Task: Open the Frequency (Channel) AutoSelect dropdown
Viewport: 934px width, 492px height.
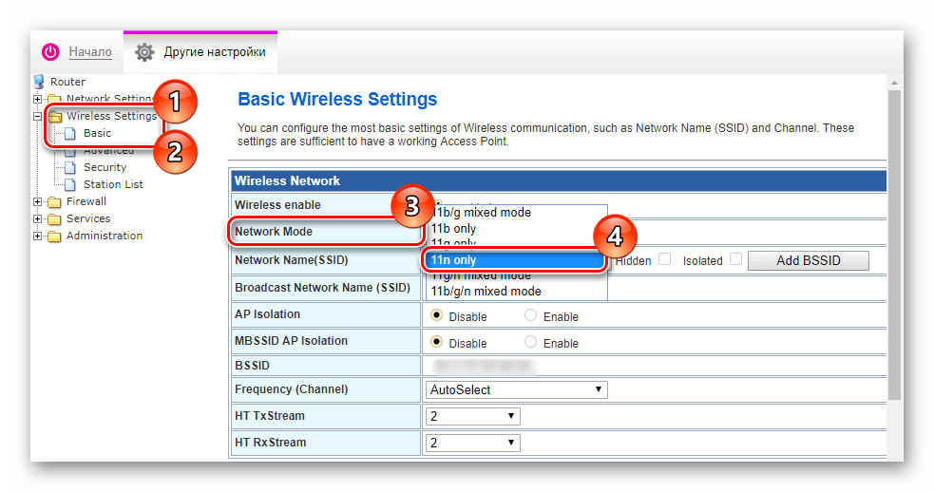Action: (x=517, y=389)
